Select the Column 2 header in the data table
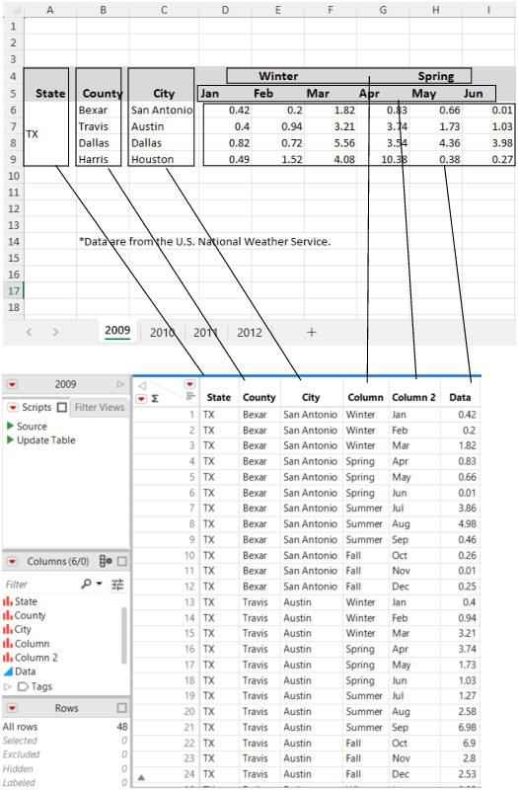The image size is (518, 790). click(x=413, y=398)
